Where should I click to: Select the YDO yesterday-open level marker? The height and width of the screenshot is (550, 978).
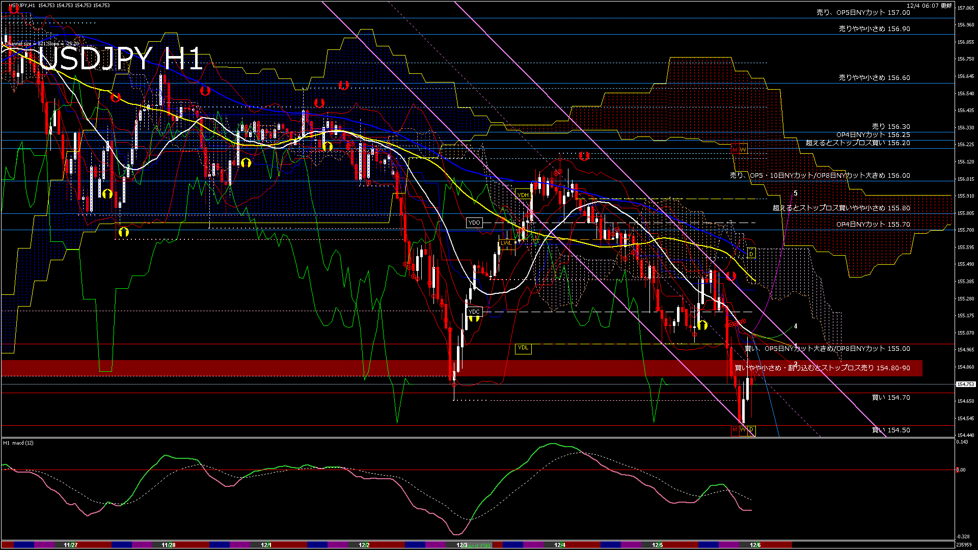coord(474,223)
